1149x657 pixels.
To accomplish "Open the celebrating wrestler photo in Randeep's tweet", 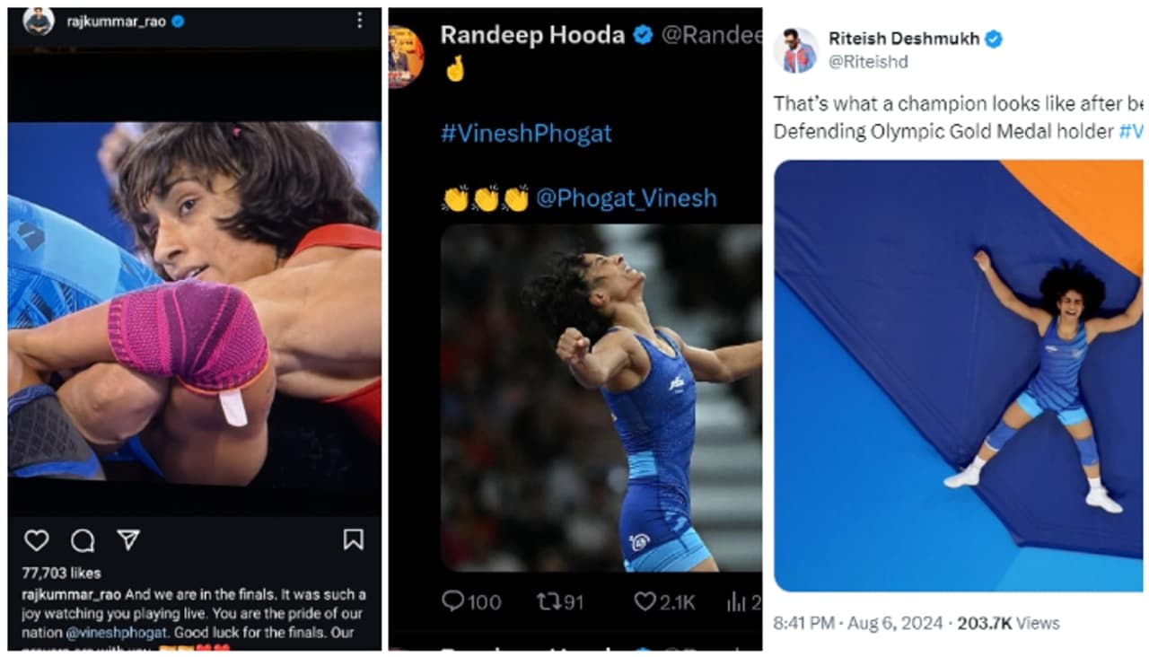I will (x=601, y=398).
